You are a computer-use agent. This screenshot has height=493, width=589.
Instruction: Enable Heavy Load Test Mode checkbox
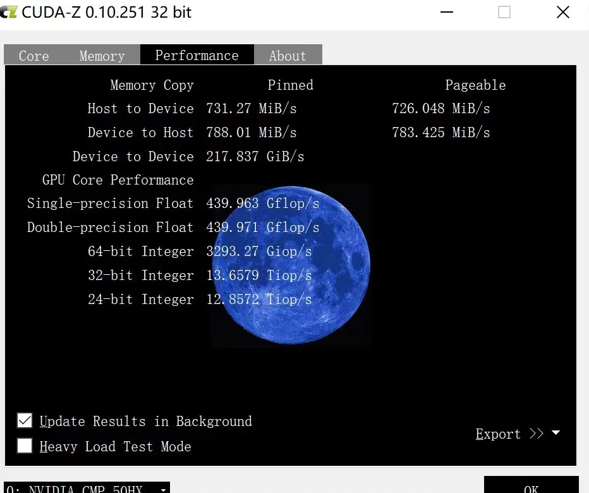click(25, 446)
